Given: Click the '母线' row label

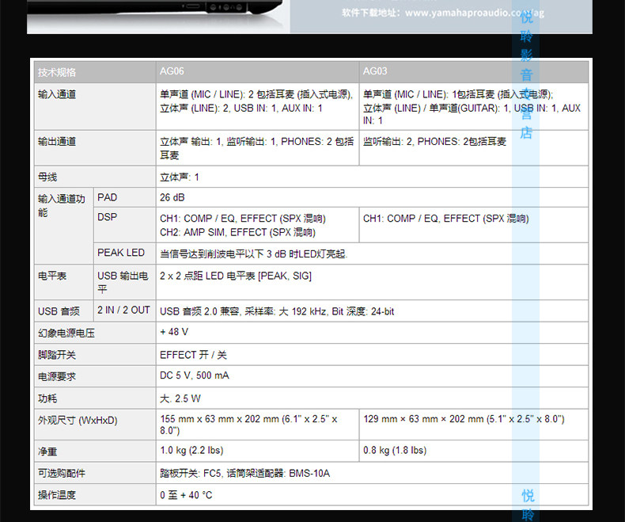Looking at the screenshot, I should tap(47, 177).
